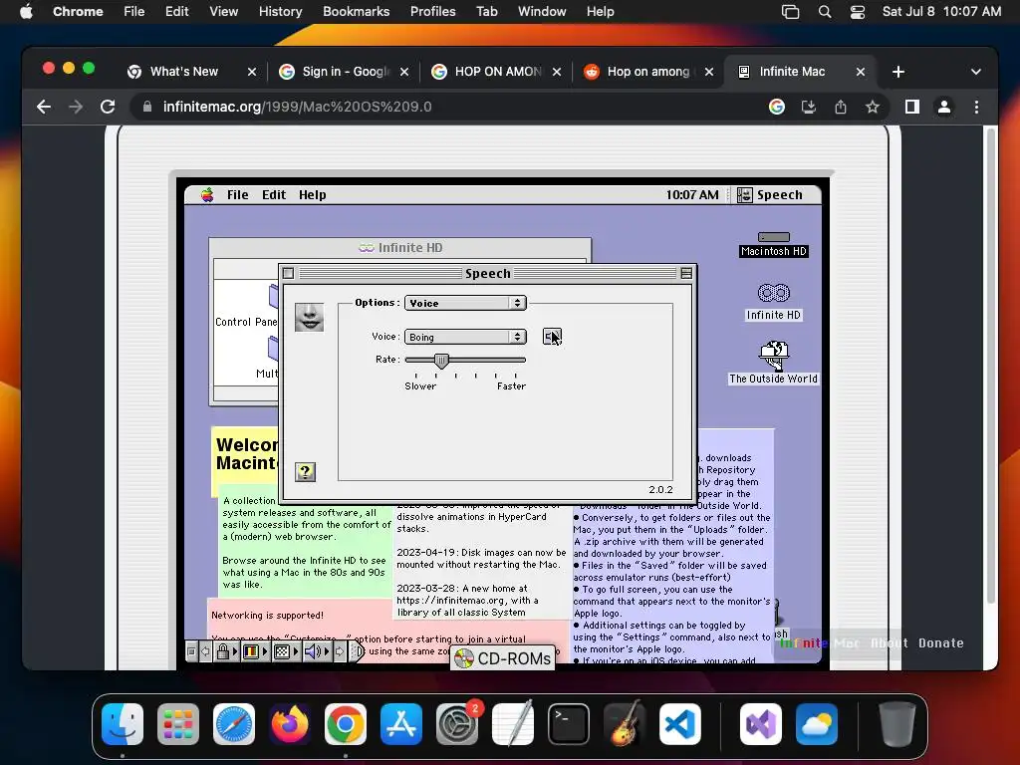Switch to the Sign in - Google tab
This screenshot has width=1020, height=765.
click(x=346, y=72)
